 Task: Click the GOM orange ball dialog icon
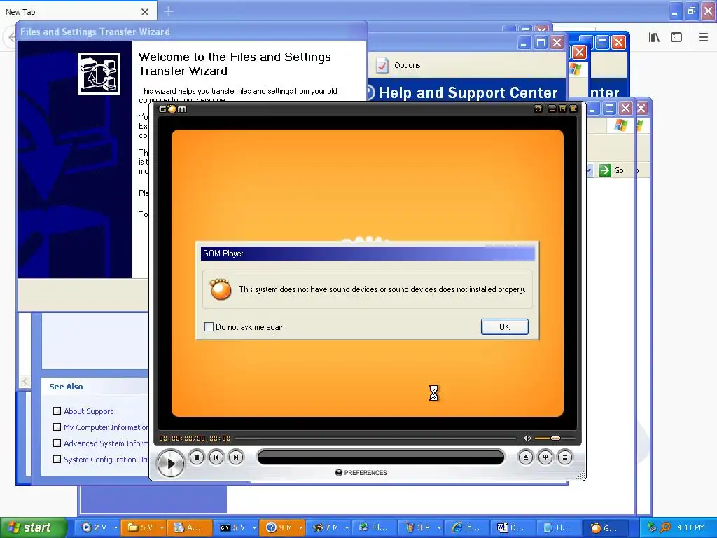tap(221, 289)
